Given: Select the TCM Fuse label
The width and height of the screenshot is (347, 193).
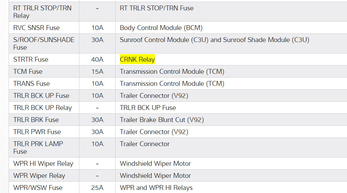Looking at the screenshot, I should [x=28, y=72].
